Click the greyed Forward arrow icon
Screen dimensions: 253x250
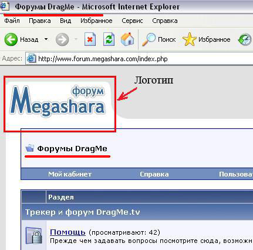62,39
